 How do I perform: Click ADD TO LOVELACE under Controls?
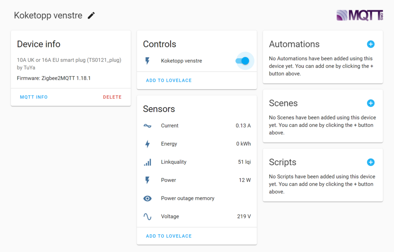(169, 80)
